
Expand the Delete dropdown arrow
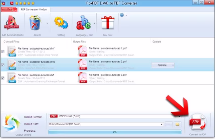coord(47,23)
